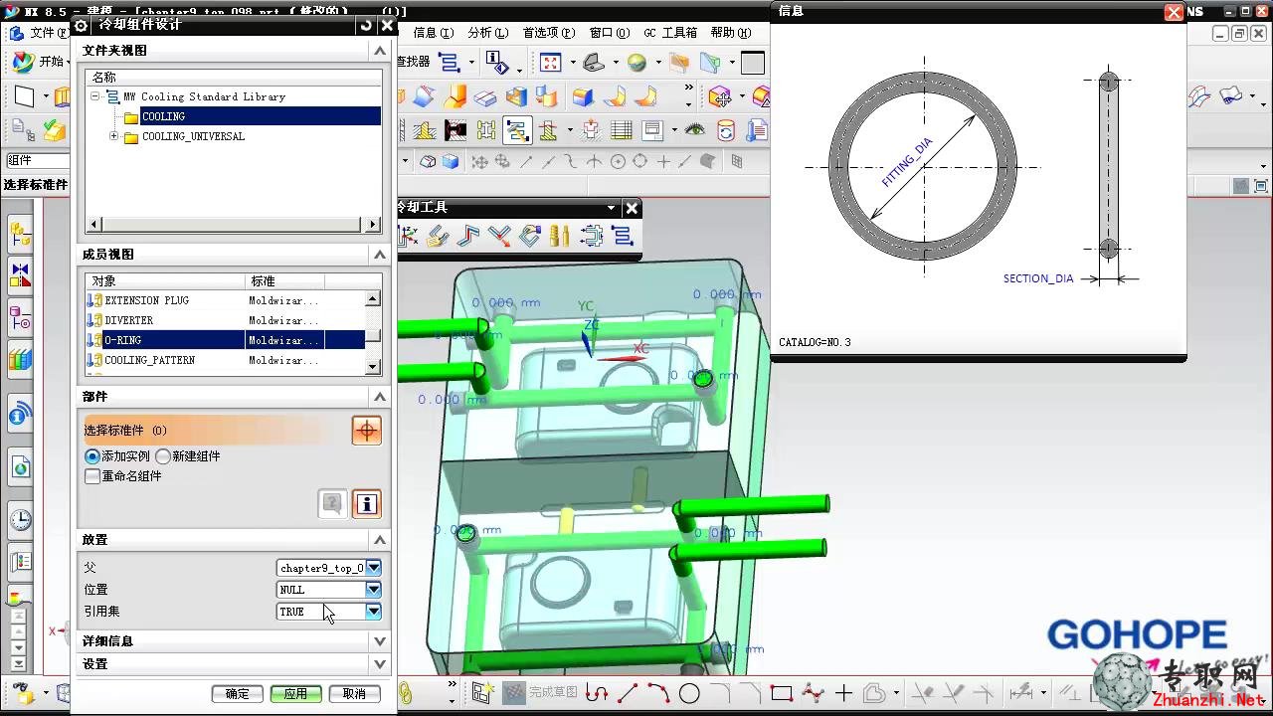The width and height of the screenshot is (1273, 716).
Task: Click the selection filter field showing component type
Action: tap(36, 160)
